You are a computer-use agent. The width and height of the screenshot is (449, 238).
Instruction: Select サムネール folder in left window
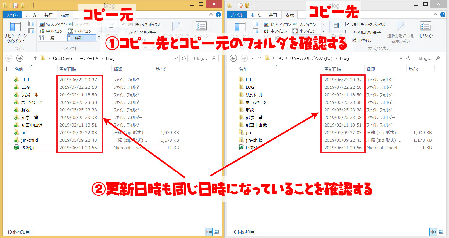[x=29, y=95]
